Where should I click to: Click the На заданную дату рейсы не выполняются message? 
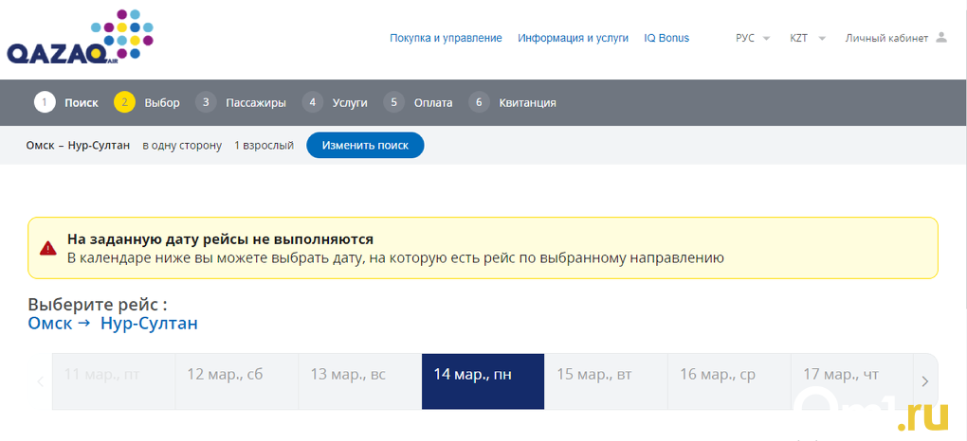coord(220,239)
